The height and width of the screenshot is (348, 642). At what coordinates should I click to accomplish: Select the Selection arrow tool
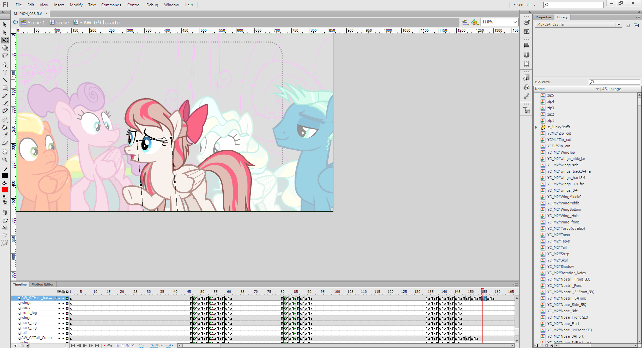pyautogui.click(x=5, y=25)
